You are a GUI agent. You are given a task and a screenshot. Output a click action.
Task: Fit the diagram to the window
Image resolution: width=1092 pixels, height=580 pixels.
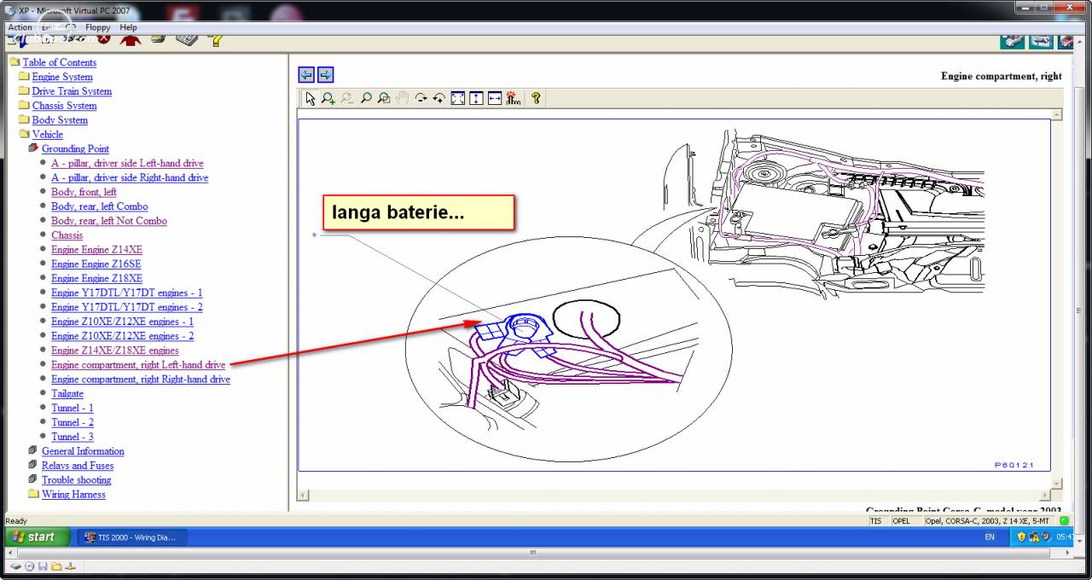[x=457, y=98]
